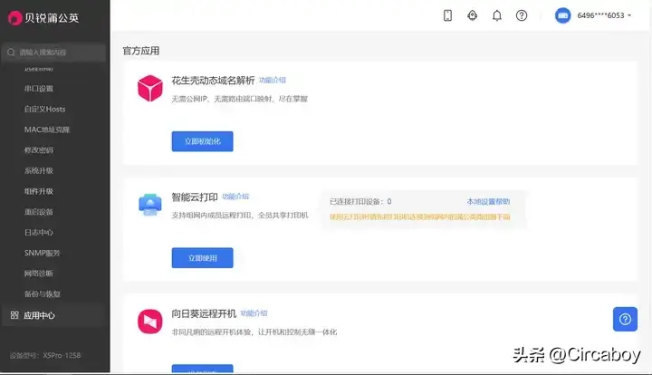
Task: Open 自定义Hosts menu item
Action: pos(45,109)
